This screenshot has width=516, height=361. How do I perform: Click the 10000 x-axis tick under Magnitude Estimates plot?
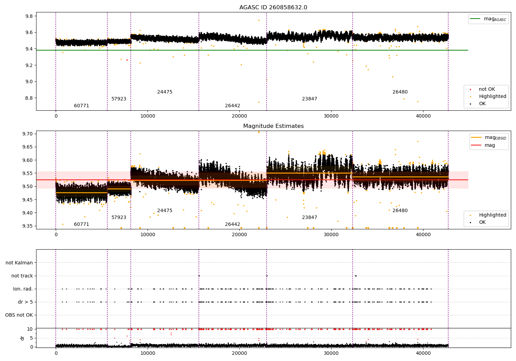148,235
